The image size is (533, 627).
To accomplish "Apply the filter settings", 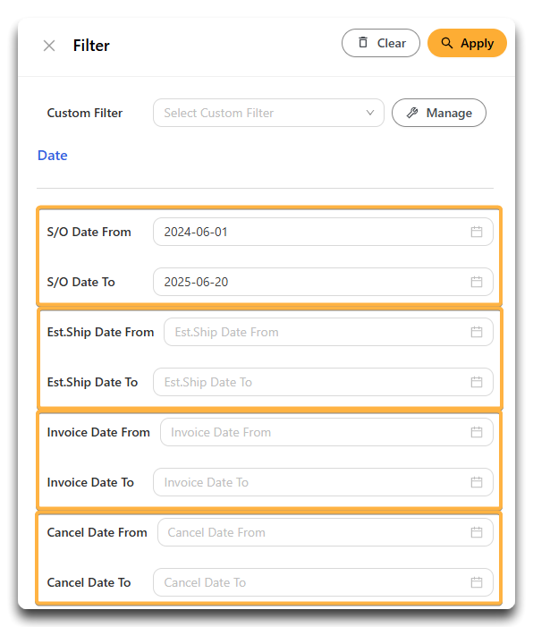I will [x=467, y=43].
